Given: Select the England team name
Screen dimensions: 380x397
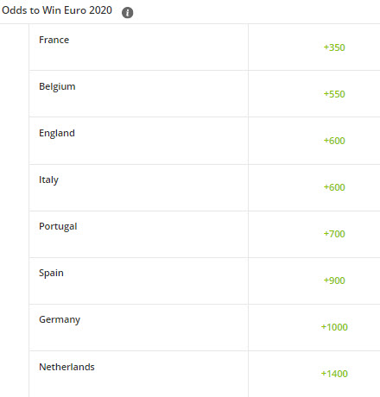Looking at the screenshot, I should point(57,133).
